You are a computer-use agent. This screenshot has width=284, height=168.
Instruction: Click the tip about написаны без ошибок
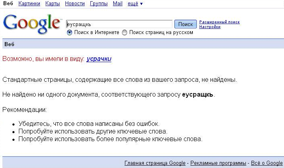point(89,123)
